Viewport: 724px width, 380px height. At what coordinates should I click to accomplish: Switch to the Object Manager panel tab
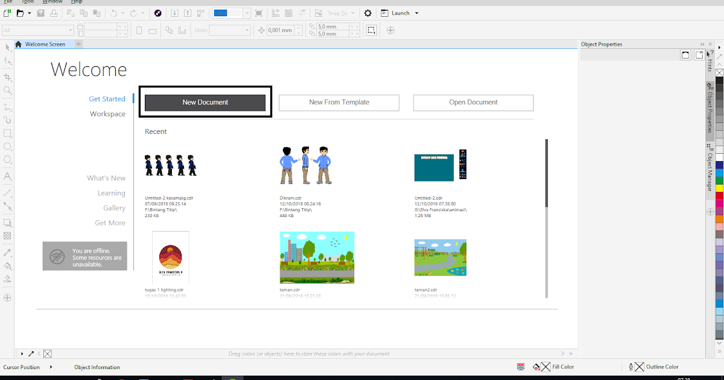711,169
